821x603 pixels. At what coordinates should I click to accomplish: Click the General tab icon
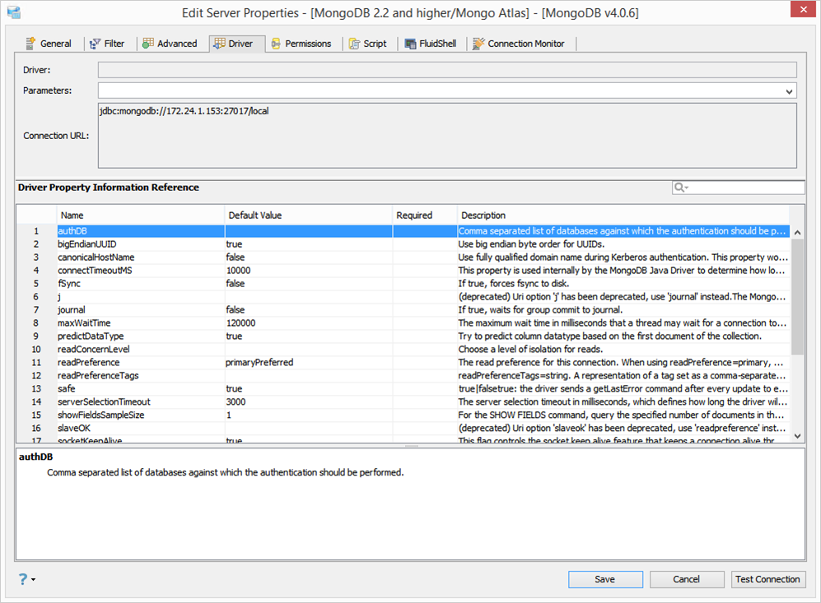[31, 44]
